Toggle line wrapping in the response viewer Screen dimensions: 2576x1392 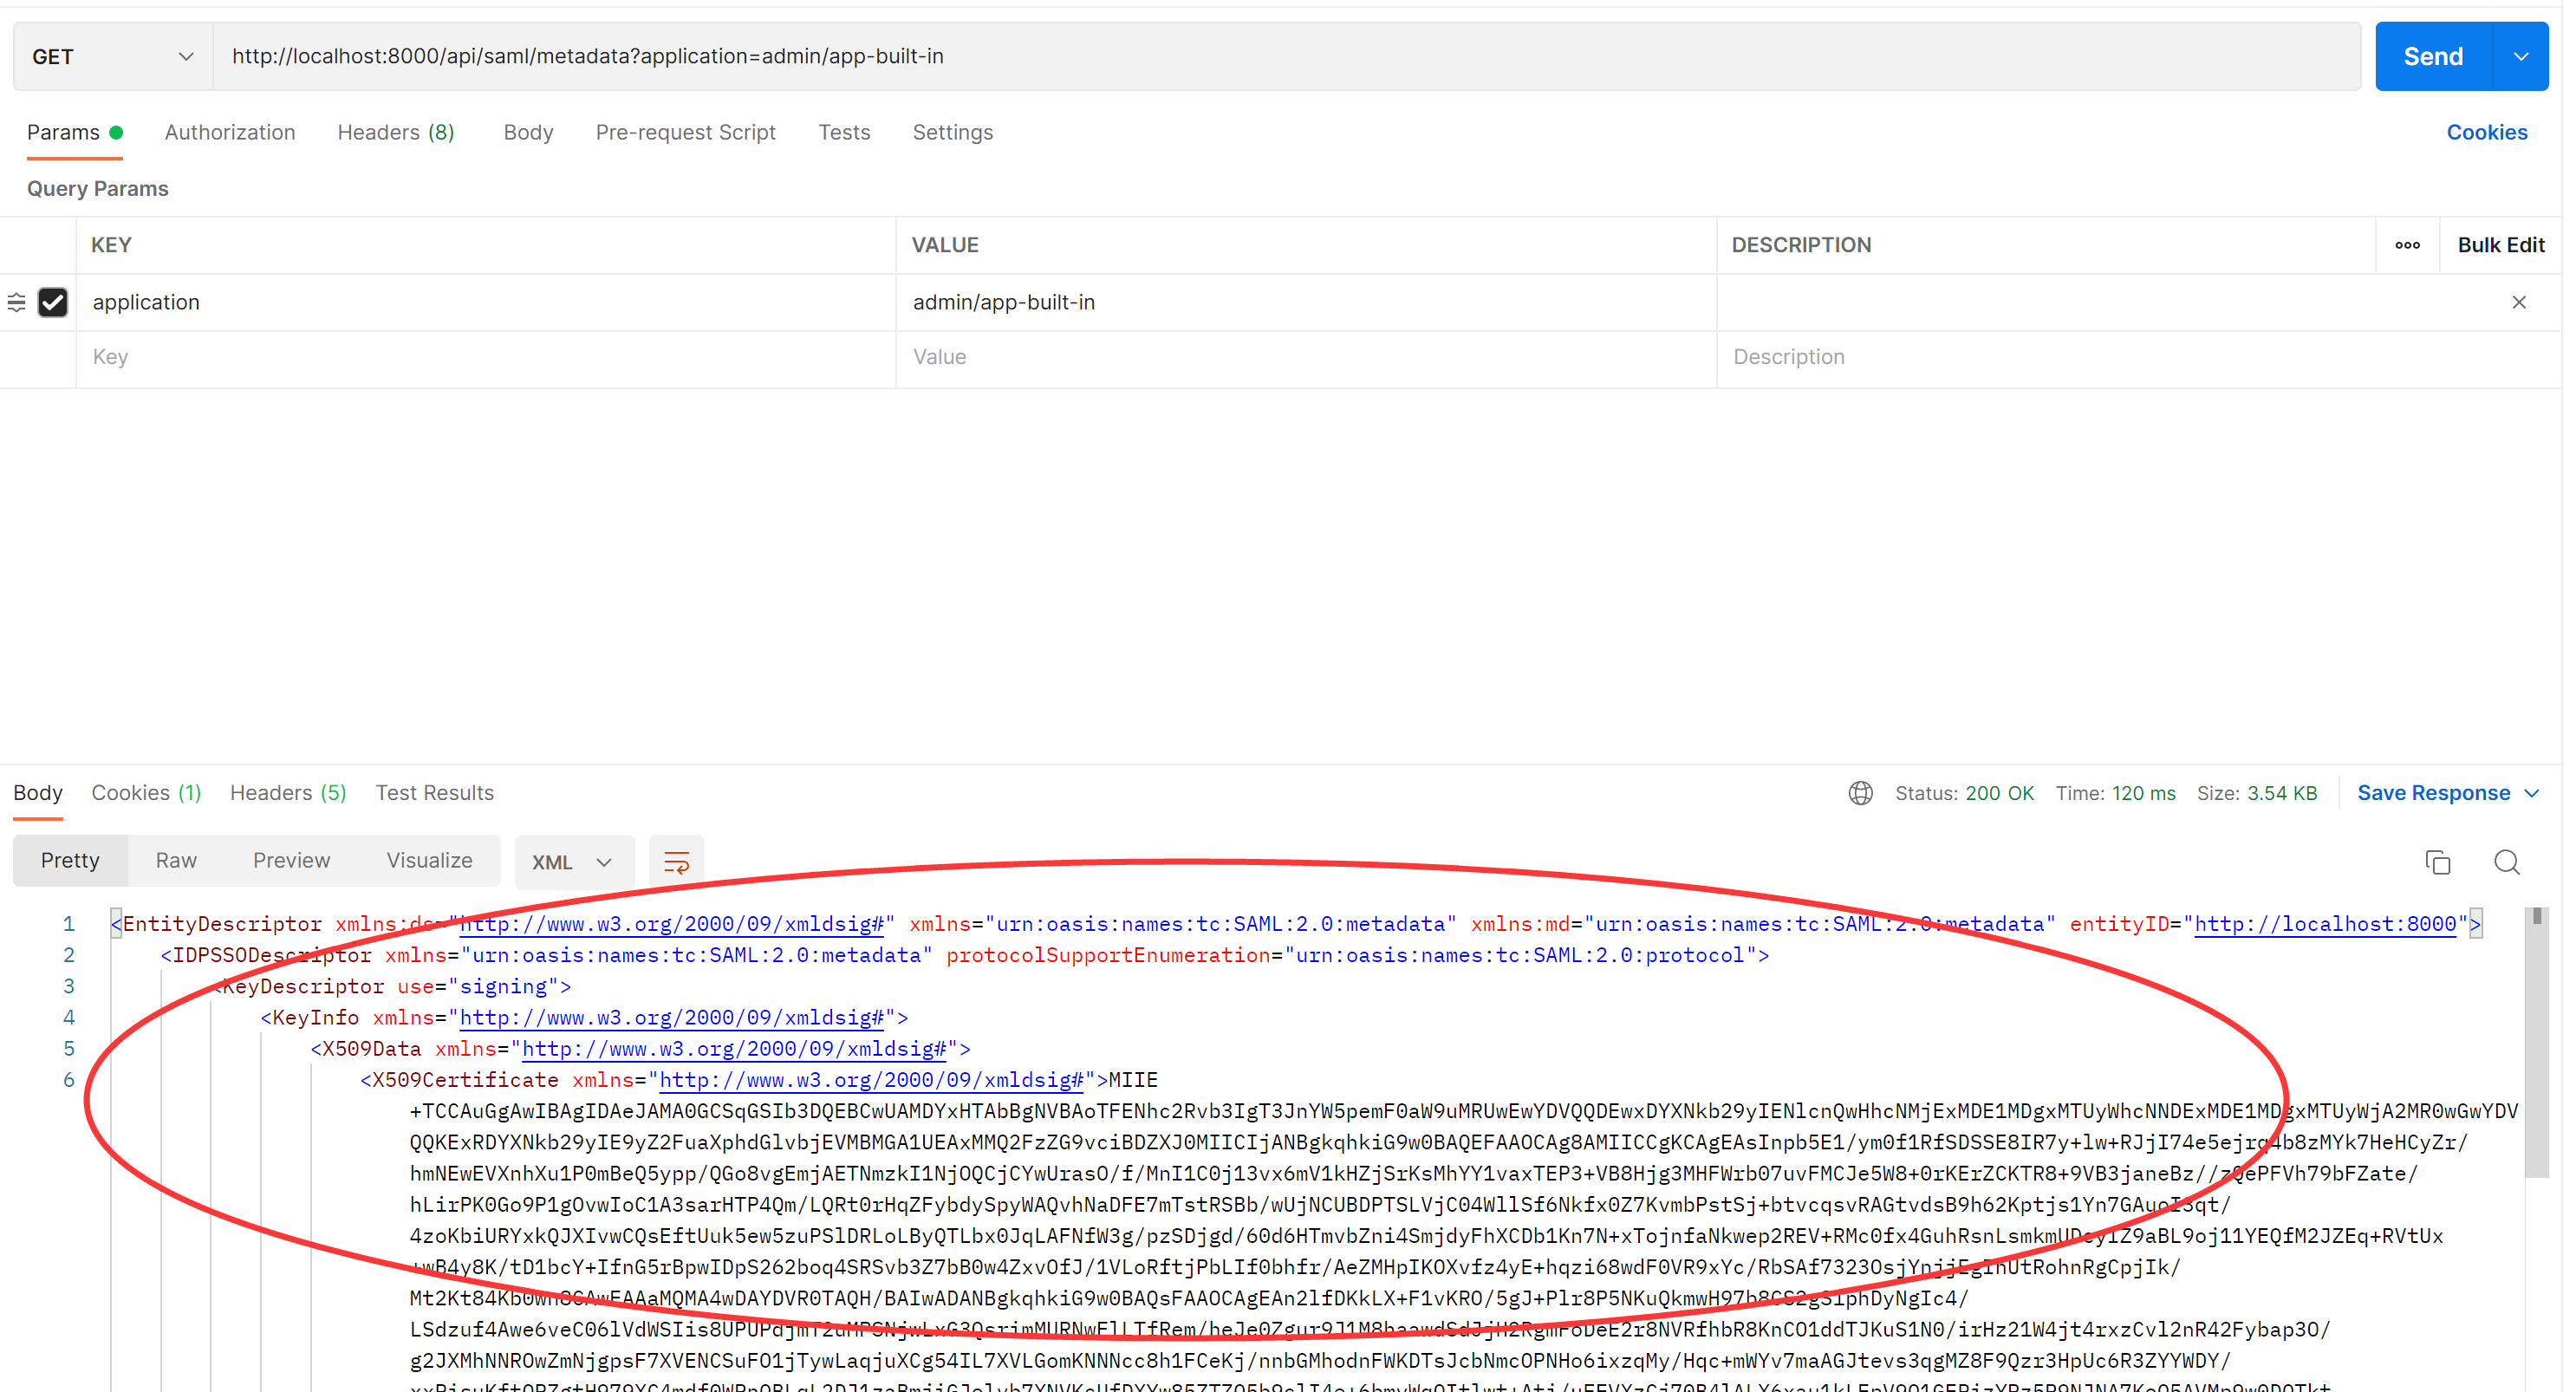[676, 861]
